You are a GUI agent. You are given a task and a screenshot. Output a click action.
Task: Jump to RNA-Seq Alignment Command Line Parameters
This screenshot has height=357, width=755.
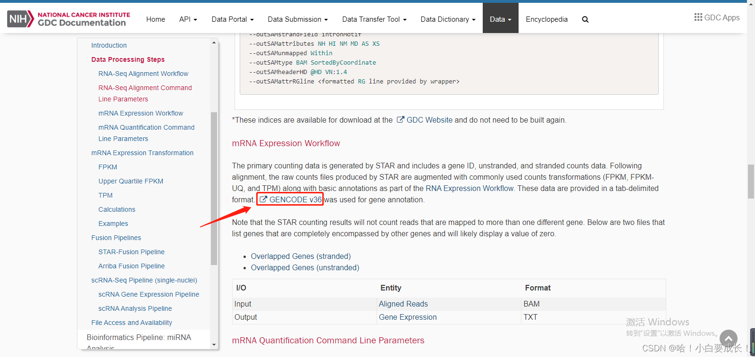click(145, 93)
